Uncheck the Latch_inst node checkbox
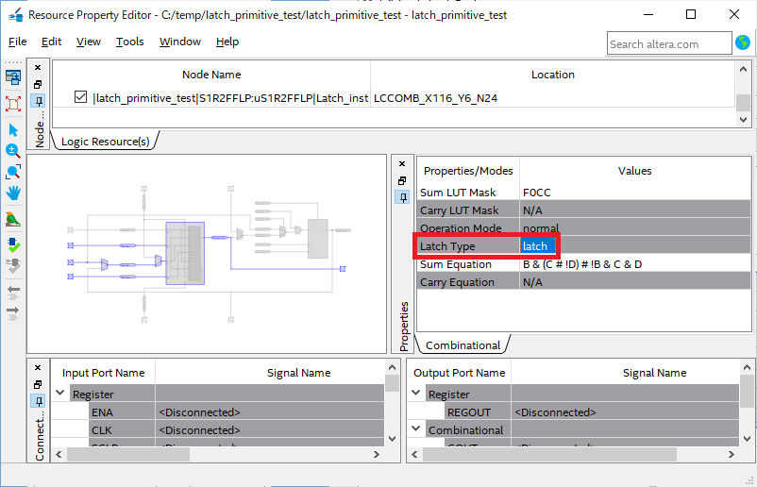This screenshot has width=757, height=487. point(81,97)
